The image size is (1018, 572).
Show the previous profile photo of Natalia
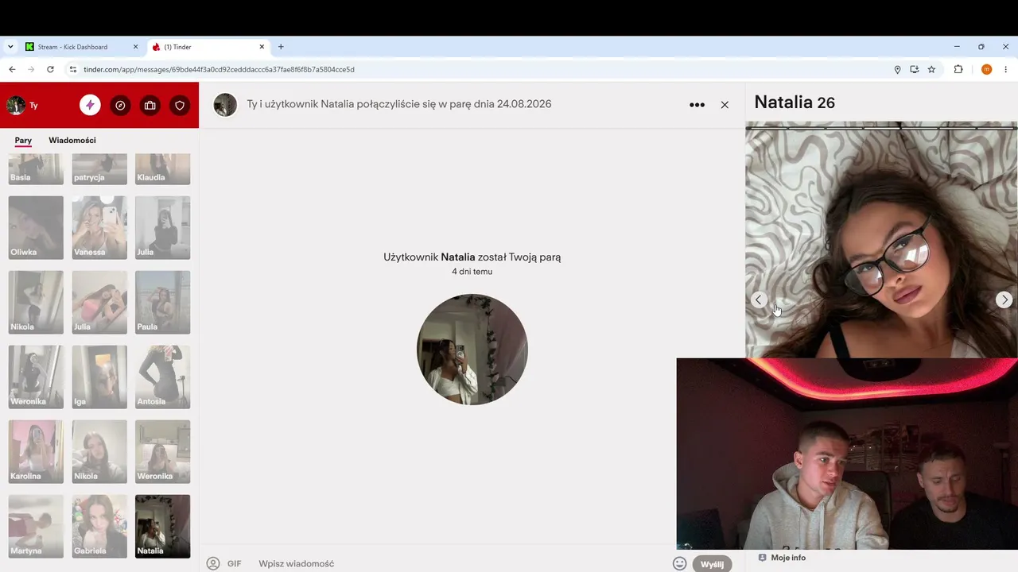759,300
